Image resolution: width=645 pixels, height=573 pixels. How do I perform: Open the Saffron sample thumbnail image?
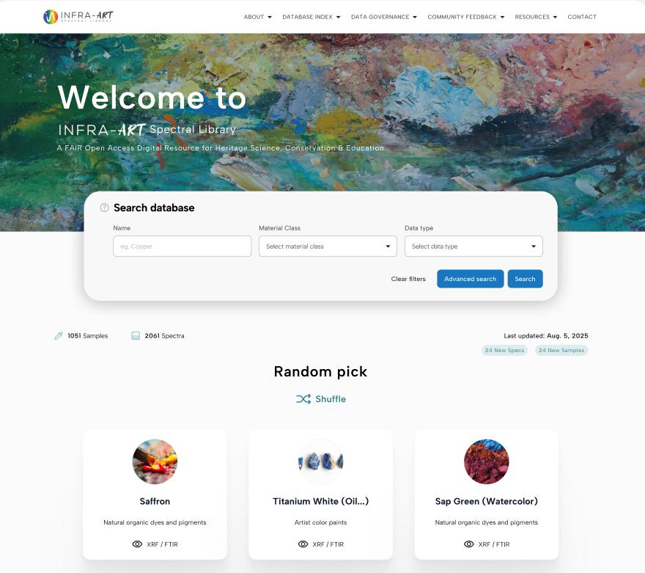[155, 461]
